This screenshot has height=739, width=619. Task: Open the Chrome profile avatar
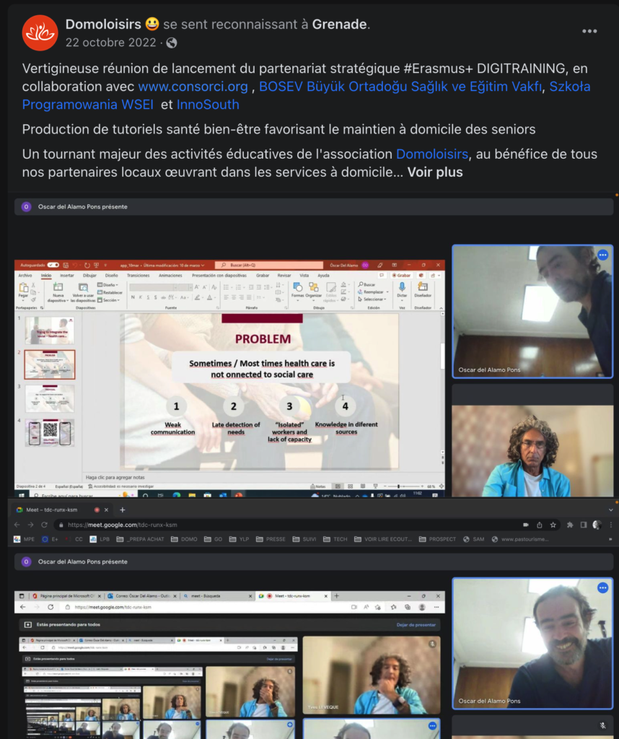pos(597,525)
